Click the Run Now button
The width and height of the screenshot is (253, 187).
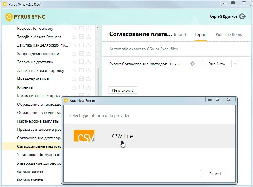point(217,64)
